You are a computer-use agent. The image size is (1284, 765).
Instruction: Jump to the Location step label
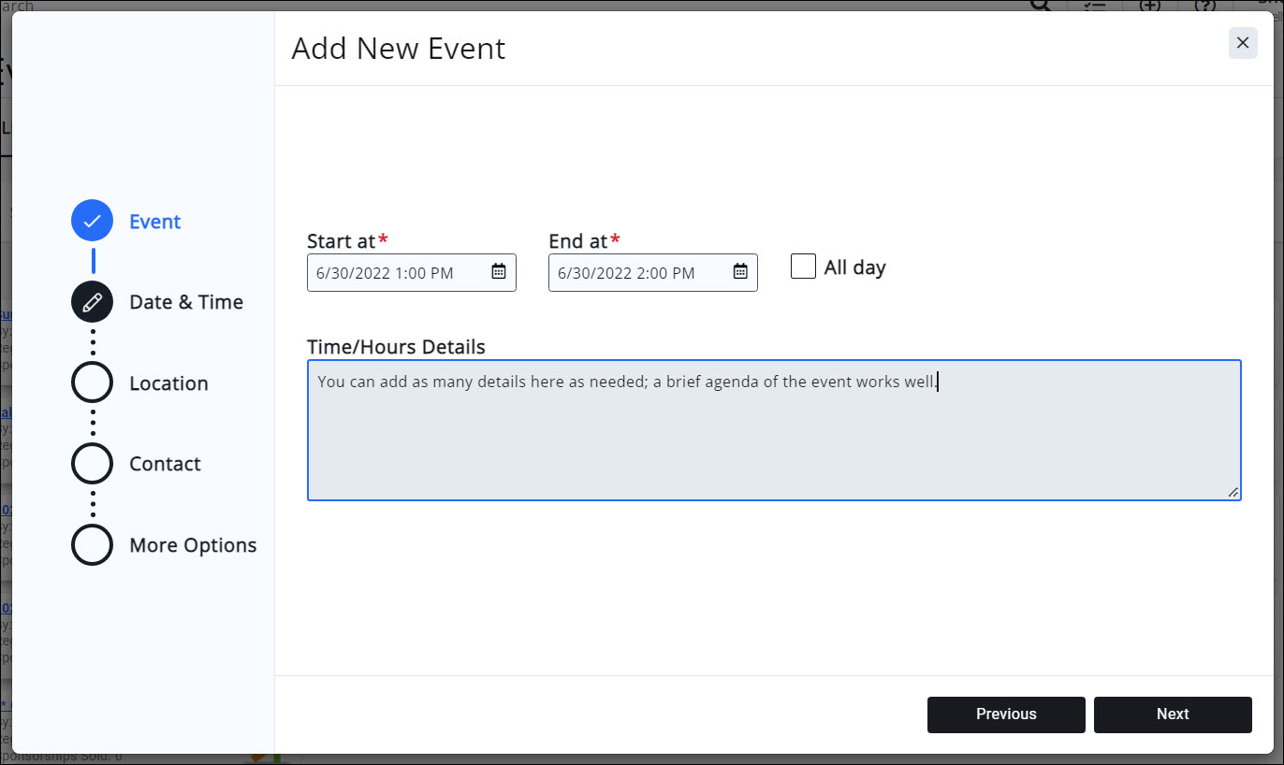[168, 383]
